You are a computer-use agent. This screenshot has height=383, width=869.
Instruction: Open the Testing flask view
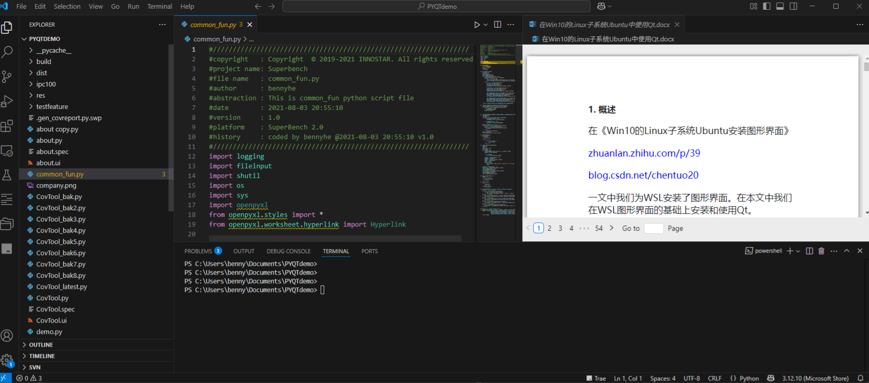[7, 175]
